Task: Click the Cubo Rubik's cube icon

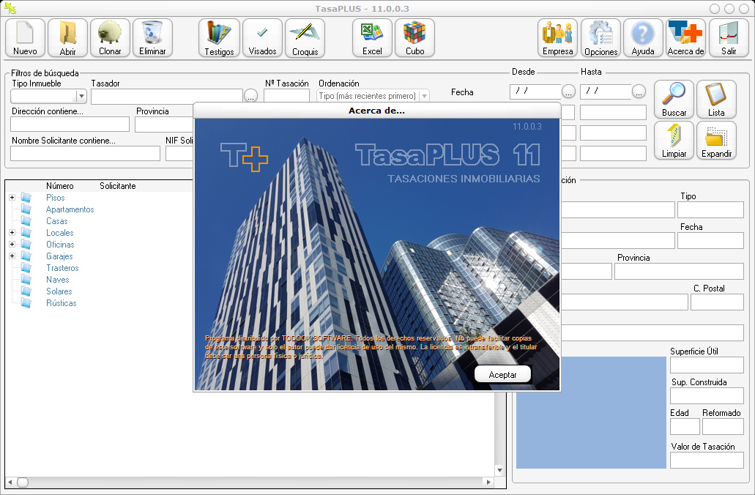Action: point(414,38)
